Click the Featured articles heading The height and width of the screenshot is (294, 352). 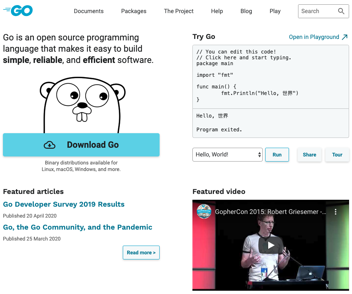coord(33,192)
